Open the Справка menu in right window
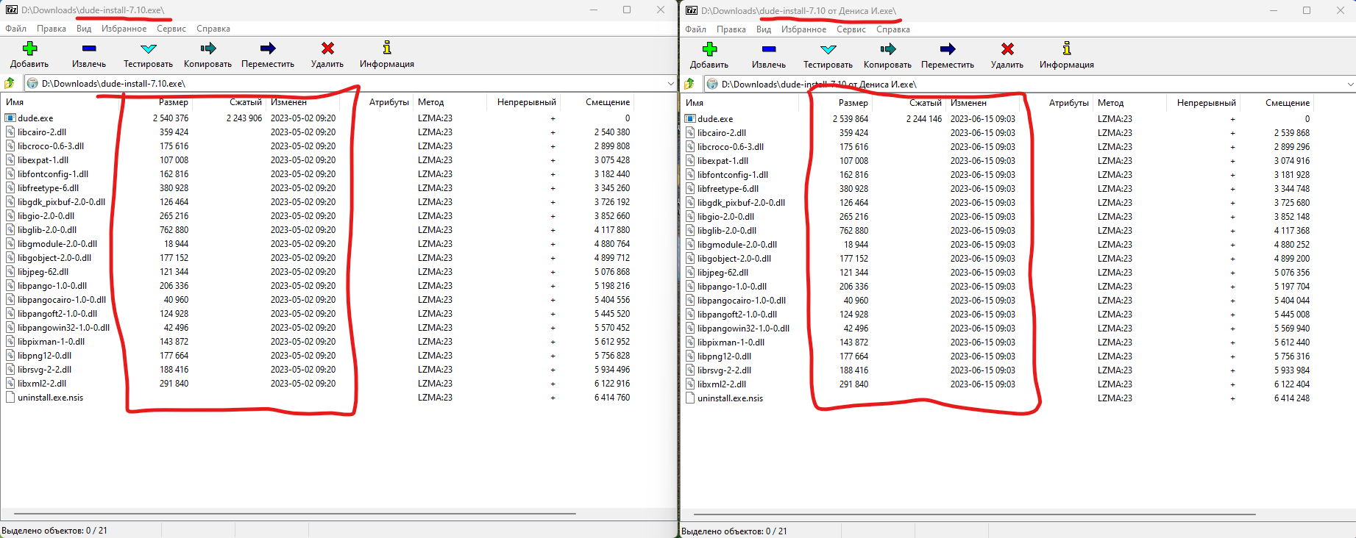 [x=893, y=29]
